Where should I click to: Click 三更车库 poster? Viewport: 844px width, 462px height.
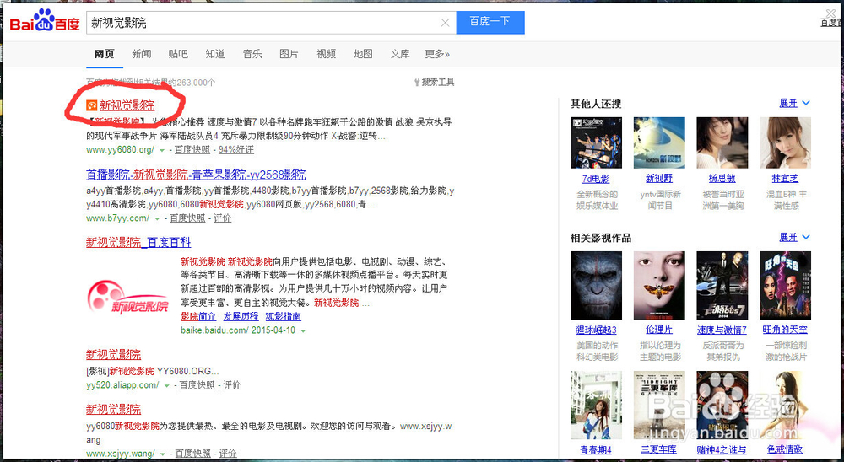click(x=659, y=405)
